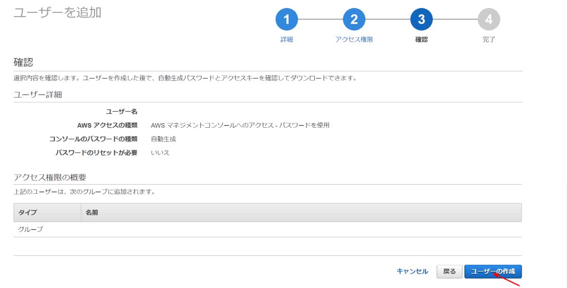Go to the 詳細 step label
The width and height of the screenshot is (567, 288).
tap(287, 40)
